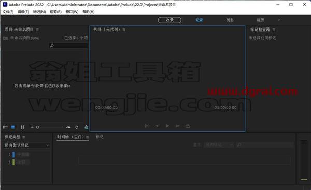Click the icon right of thumbnail view button
Image resolution: width=311 pixels, height=190 pixels.
pyautogui.click(x=23, y=127)
